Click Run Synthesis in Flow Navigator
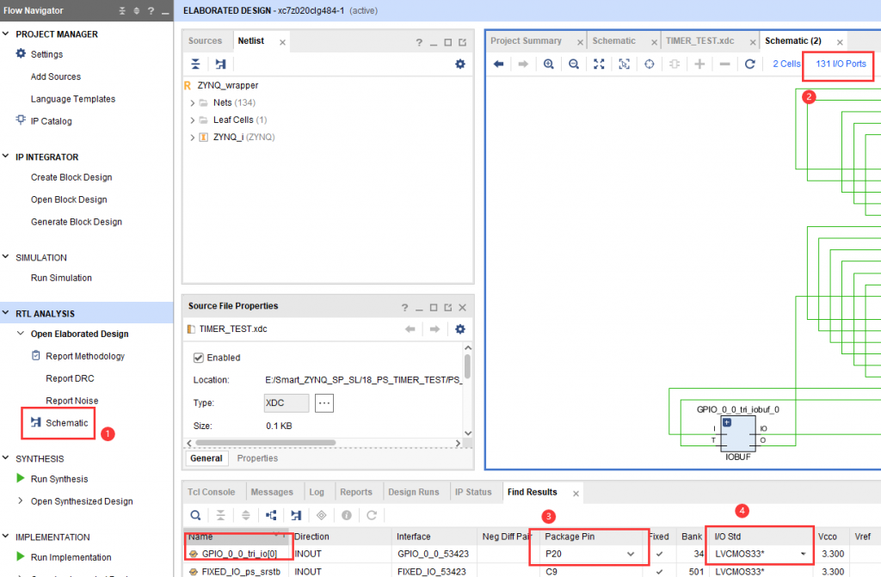881x577 pixels. [x=59, y=479]
